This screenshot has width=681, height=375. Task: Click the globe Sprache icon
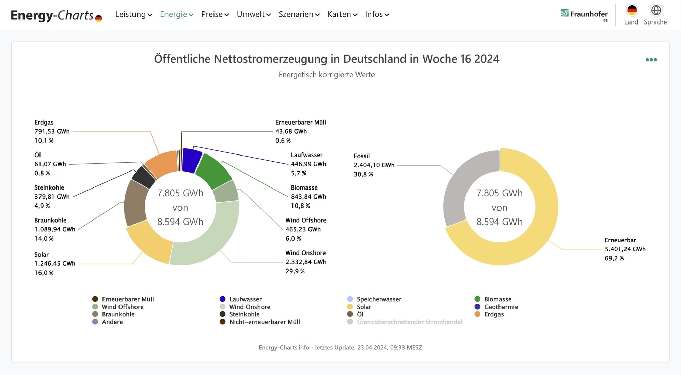[x=656, y=11]
